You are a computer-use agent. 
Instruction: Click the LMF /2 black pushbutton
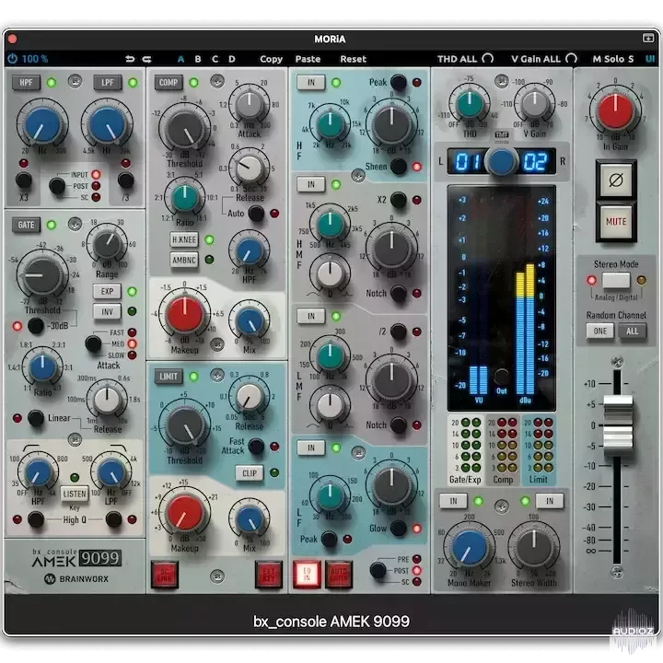399,331
